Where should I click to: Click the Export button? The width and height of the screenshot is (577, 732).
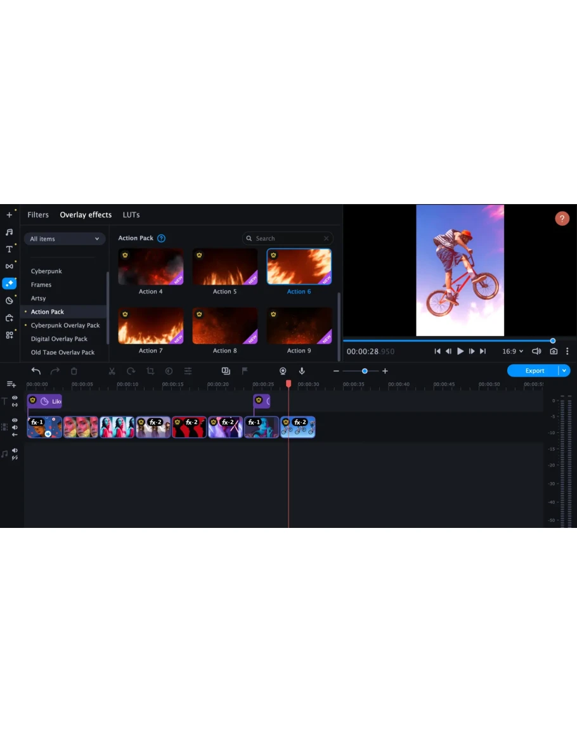[534, 371]
